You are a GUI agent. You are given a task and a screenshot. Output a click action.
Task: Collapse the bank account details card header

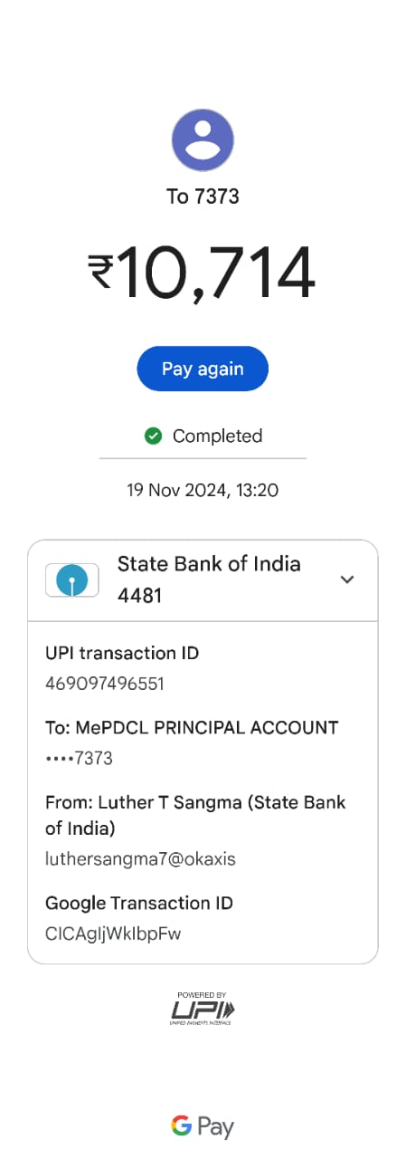[203, 580]
